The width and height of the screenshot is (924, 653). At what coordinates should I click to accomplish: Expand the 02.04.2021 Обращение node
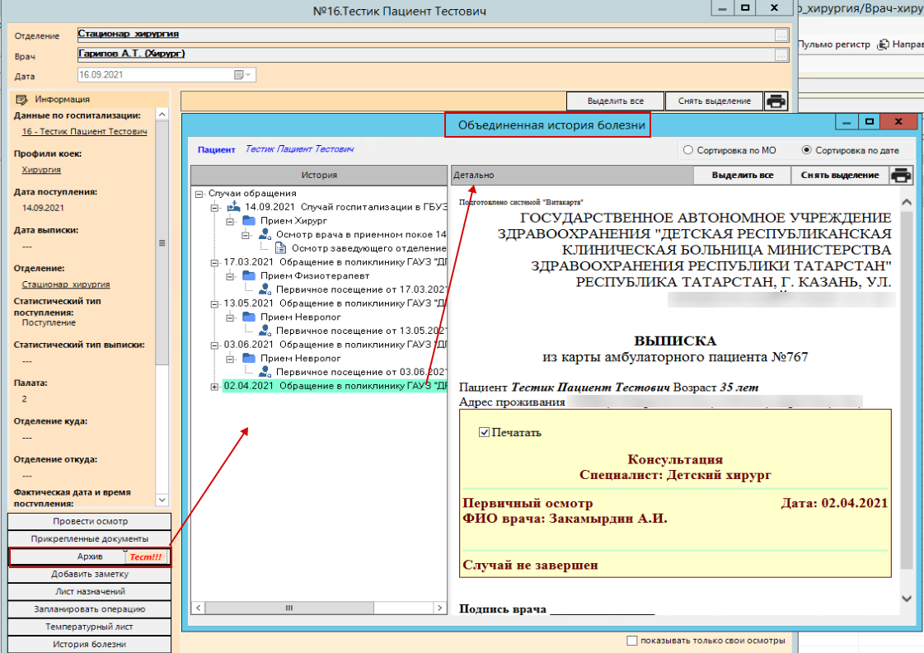click(215, 387)
